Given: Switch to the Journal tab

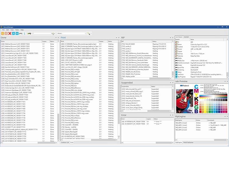Looking at the screenshot, I should [x=186, y=37].
